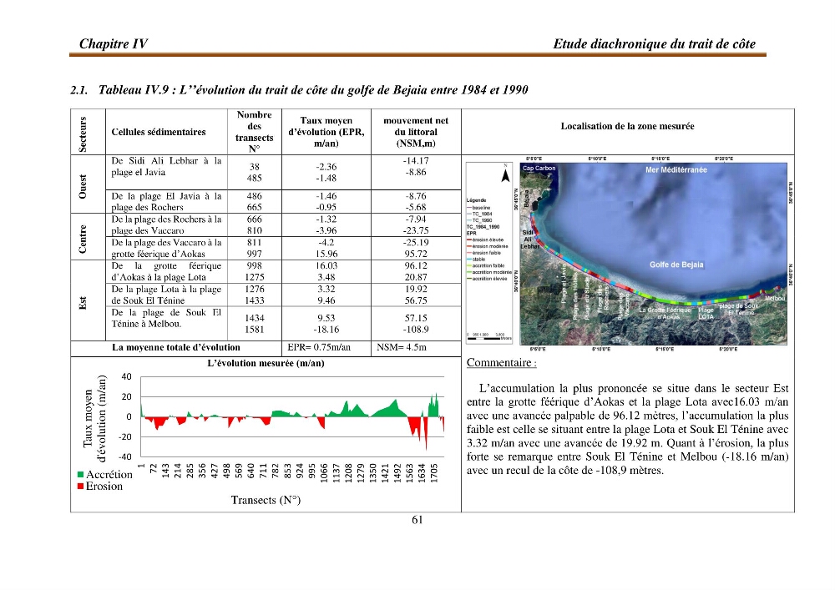Click the transect number '997'
Image resolution: width=835 pixels, height=590 pixels.
(254, 254)
